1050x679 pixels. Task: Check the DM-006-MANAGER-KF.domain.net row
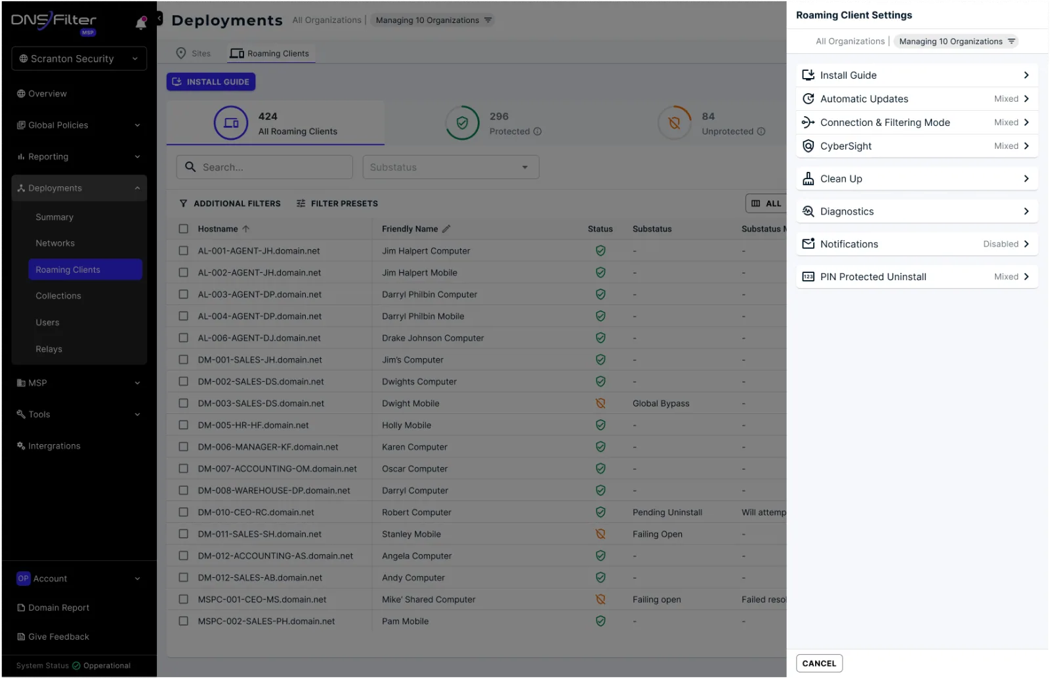pos(184,447)
